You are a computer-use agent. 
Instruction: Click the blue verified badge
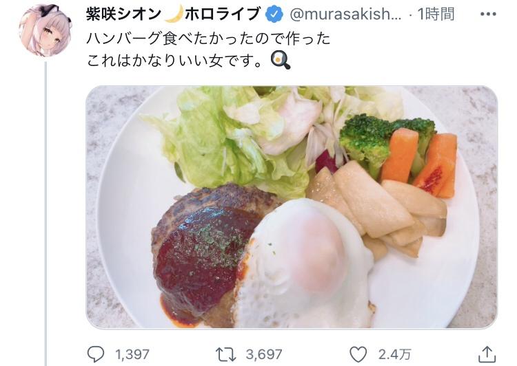click(274, 14)
